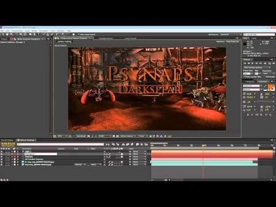Viewport: 276px width, 207px height.
Task: Open the font family dropdown in Character panel
Action: pos(251,86)
